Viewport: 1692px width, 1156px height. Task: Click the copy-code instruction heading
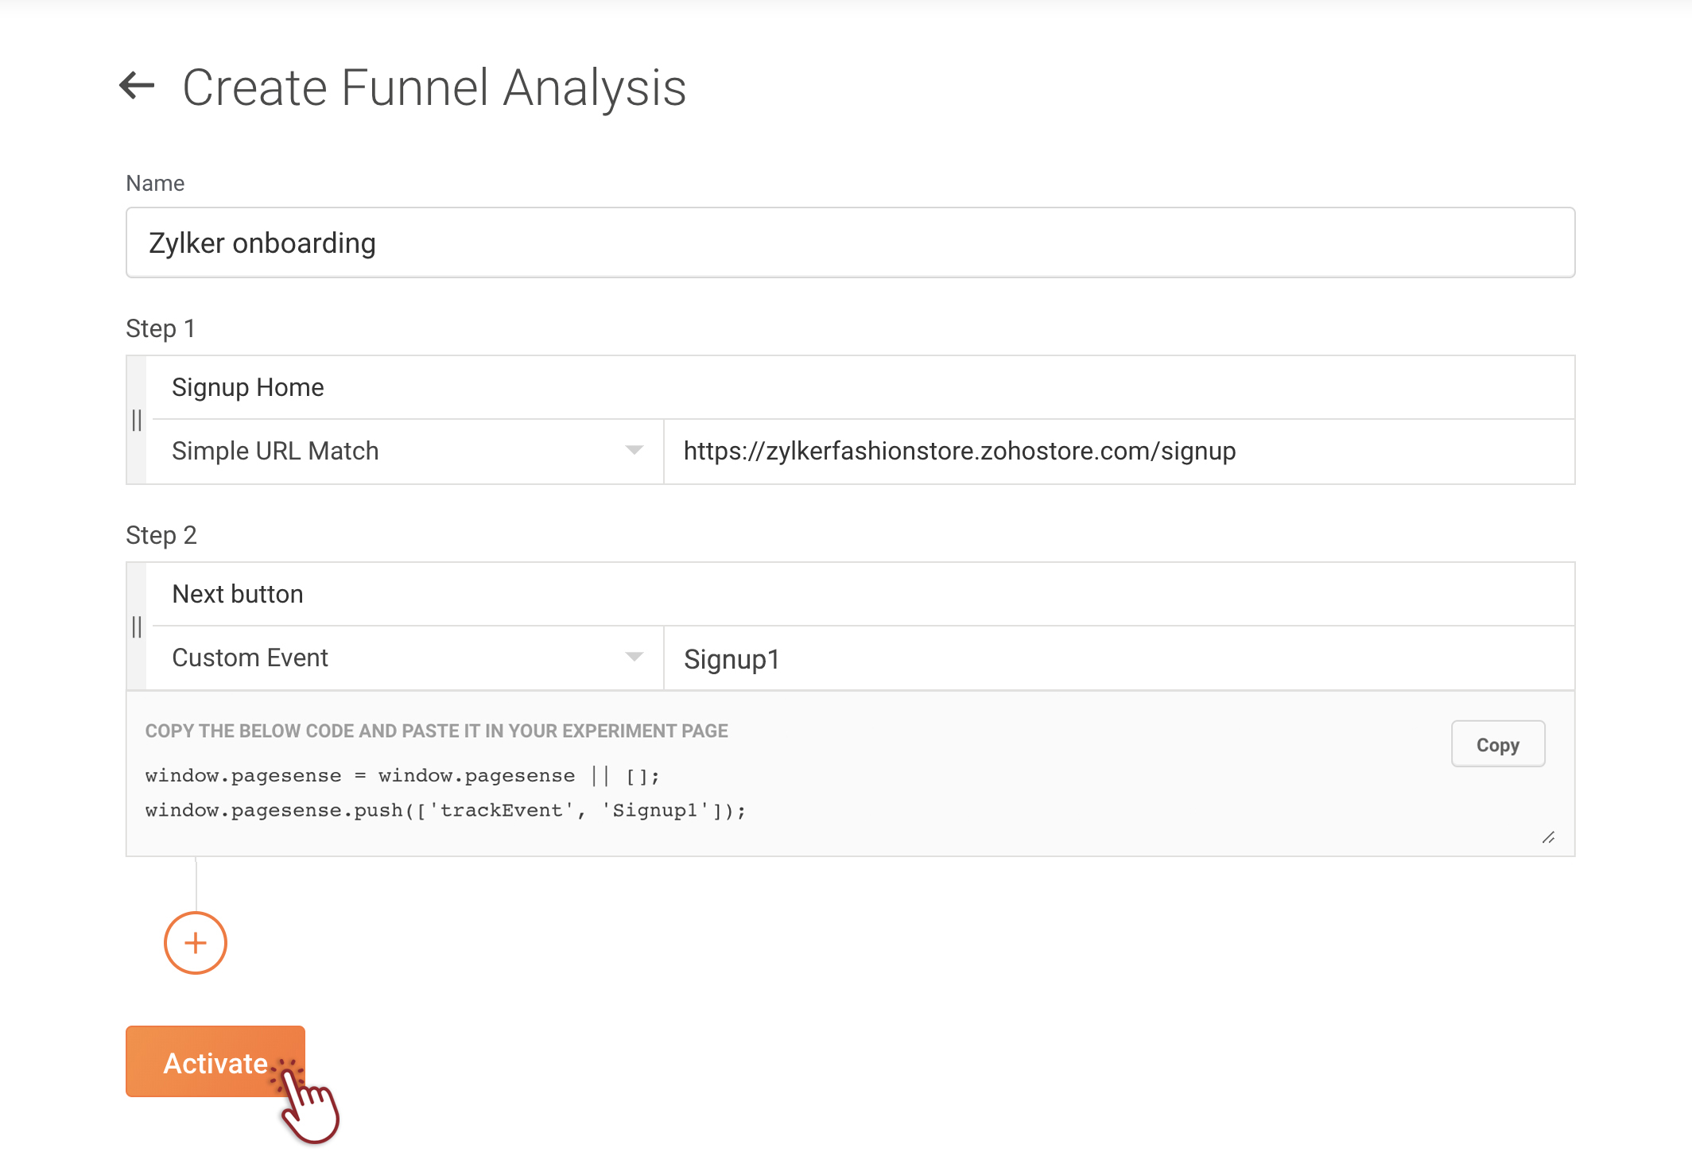pyautogui.click(x=437, y=731)
